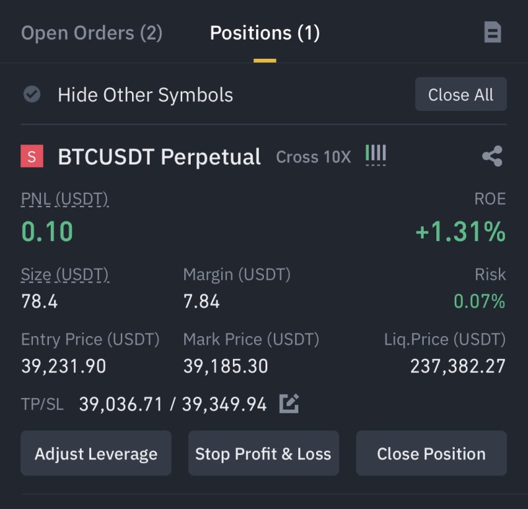Tap the Size (USDT) label
This screenshot has width=528, height=509.
[x=65, y=274]
